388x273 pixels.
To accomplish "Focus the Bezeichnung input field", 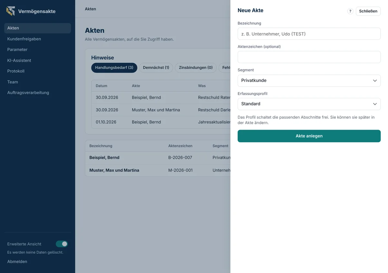I will pyautogui.click(x=309, y=34).
